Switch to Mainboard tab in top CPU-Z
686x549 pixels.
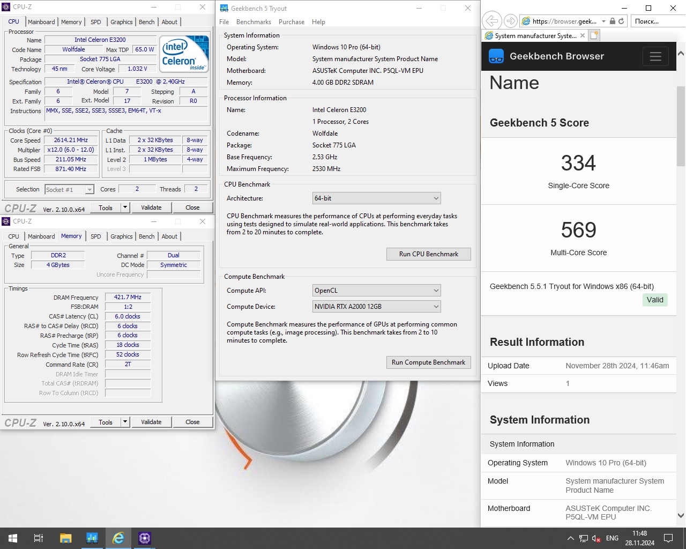pos(41,22)
